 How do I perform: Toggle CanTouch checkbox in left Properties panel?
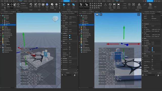click(70, 37)
